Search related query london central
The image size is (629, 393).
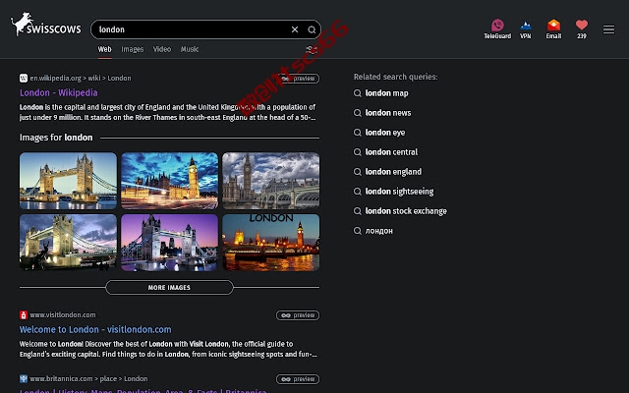point(391,152)
